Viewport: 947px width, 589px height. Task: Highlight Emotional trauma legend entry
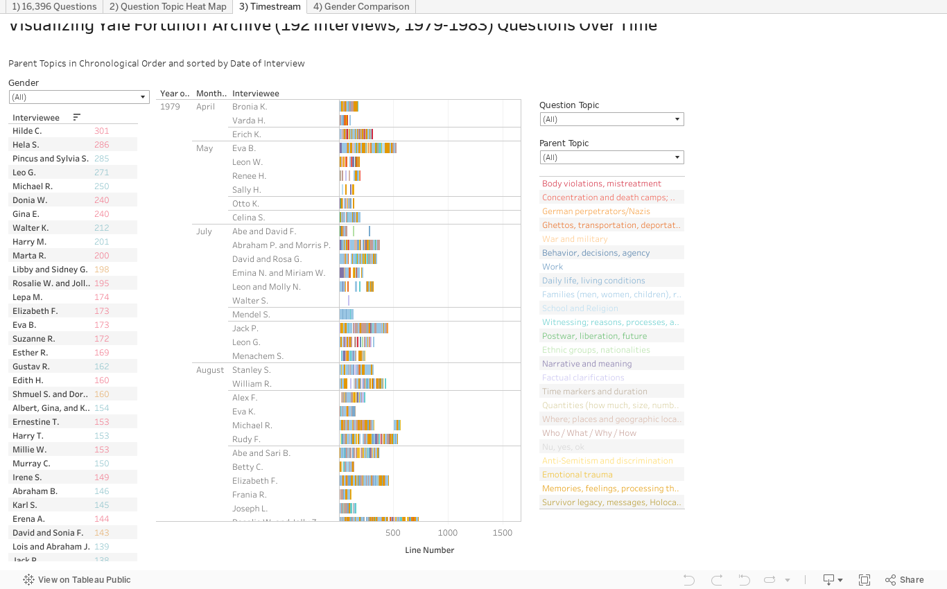[x=611, y=475]
